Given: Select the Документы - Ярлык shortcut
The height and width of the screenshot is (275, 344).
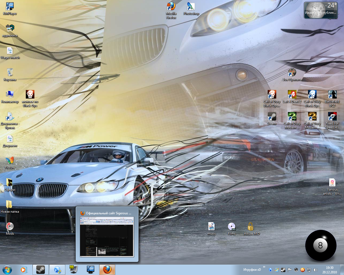Looking at the screenshot, I should click(x=10, y=120).
